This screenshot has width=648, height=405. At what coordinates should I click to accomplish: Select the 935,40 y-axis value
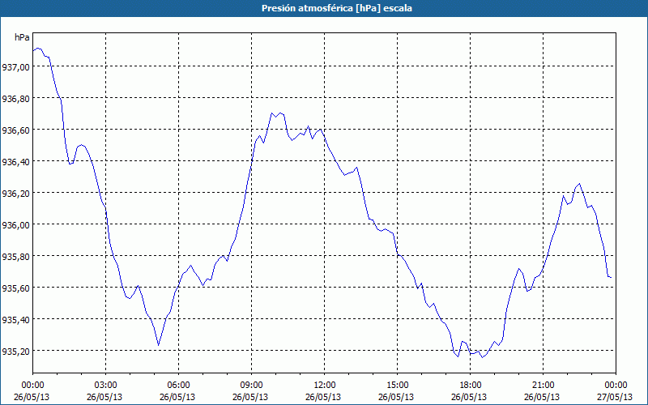[16, 319]
